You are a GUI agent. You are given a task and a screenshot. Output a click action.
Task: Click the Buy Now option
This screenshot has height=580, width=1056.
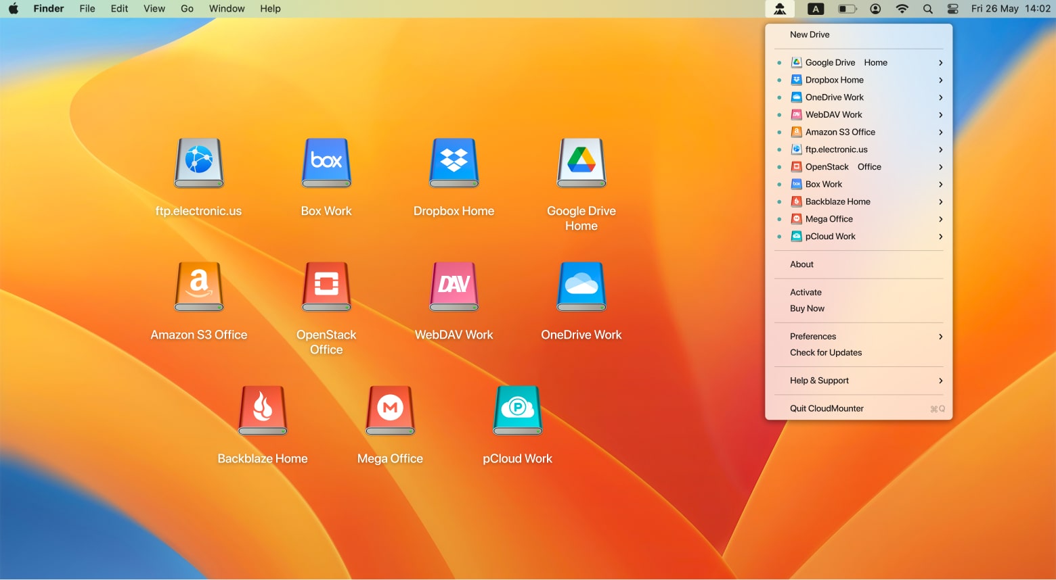click(x=806, y=308)
